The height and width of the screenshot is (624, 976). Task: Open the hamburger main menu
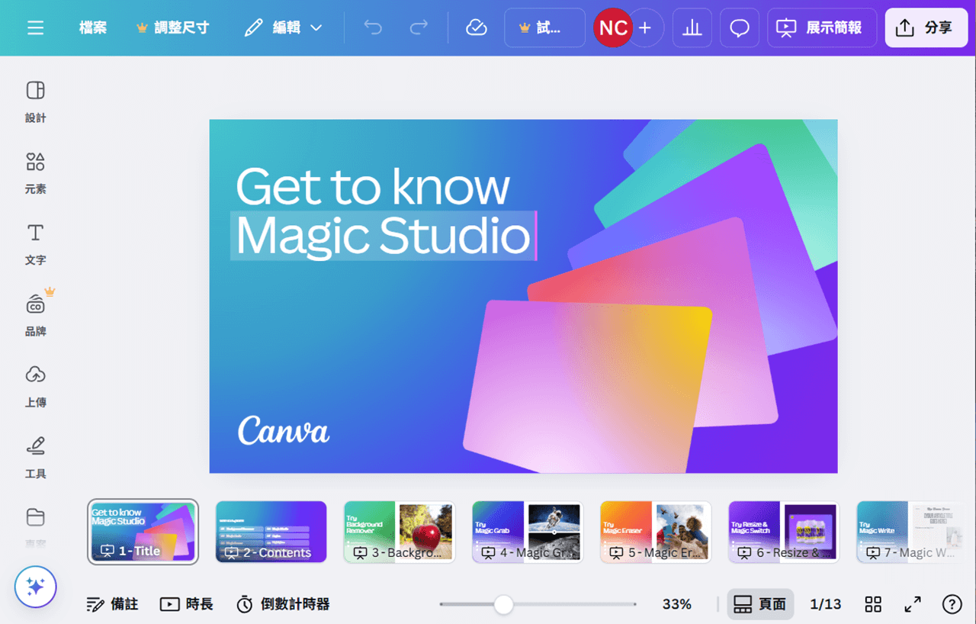35,28
